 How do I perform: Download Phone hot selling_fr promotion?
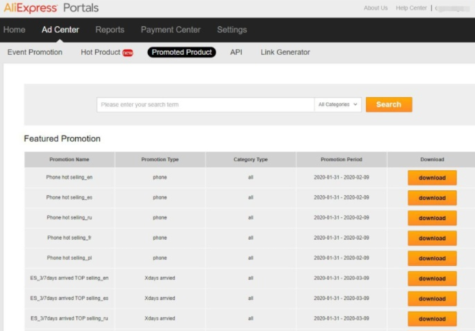tap(432, 238)
